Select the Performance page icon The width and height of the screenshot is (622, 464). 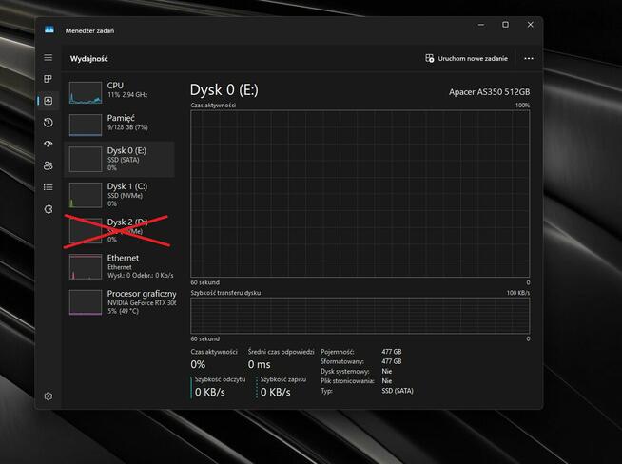click(49, 101)
